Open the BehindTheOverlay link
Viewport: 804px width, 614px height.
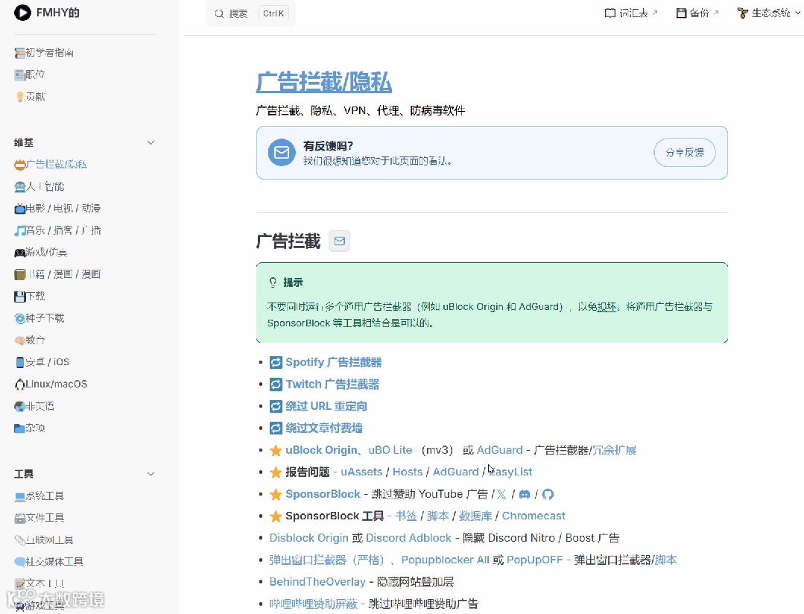(x=317, y=582)
